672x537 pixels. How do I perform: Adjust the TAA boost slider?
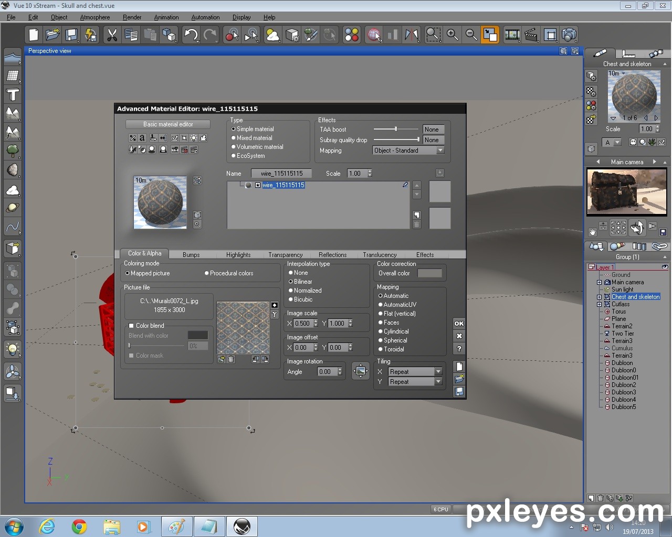(396, 129)
